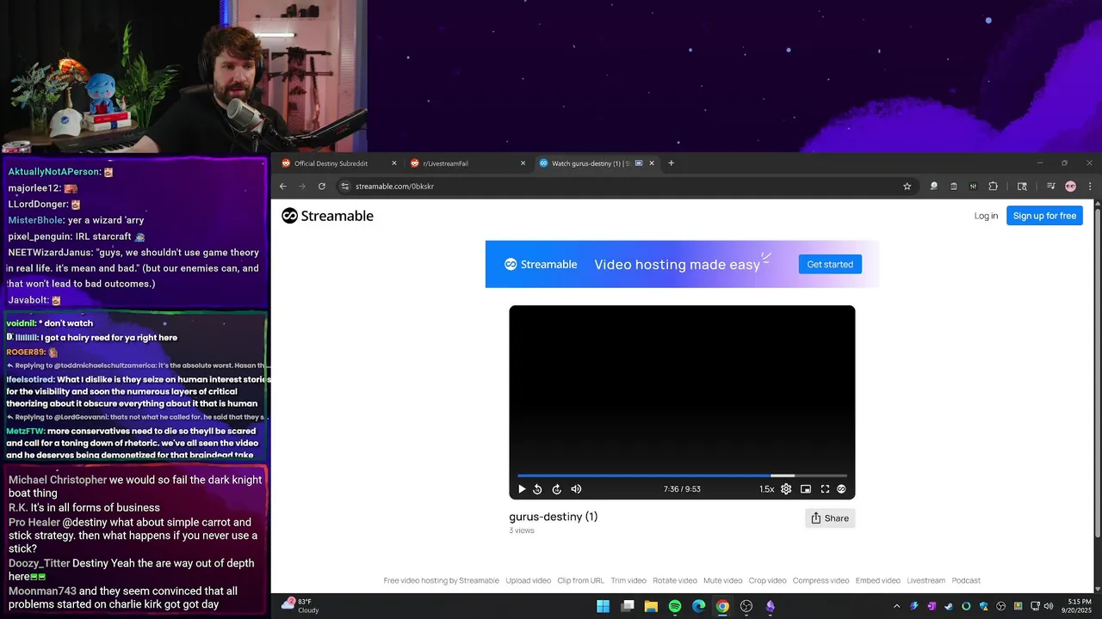Image resolution: width=1102 pixels, height=619 pixels.
Task: Bookmark this page with star icon
Action: tap(907, 186)
